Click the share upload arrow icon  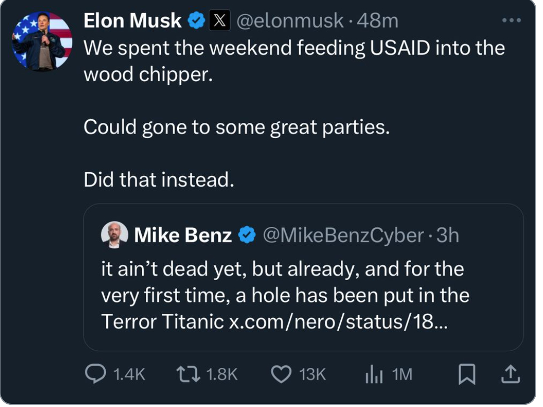click(511, 374)
